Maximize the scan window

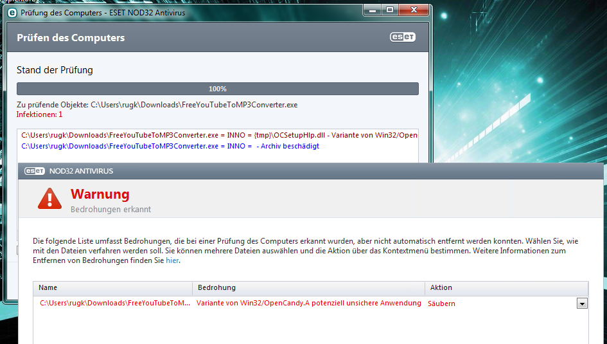tap(390, 10)
